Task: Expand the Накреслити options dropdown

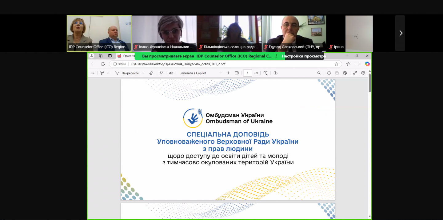Action: [143, 73]
